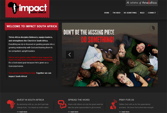
Task: Go to the Connect page
Action: point(152,13)
